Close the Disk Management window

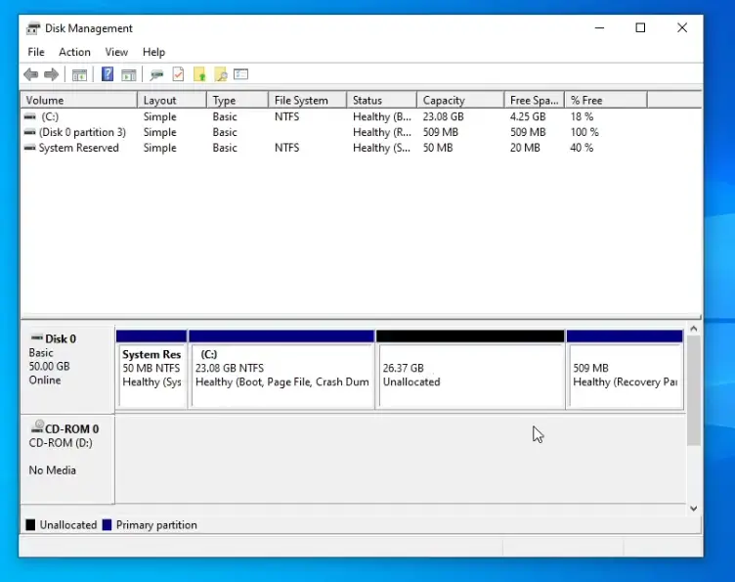pos(682,28)
